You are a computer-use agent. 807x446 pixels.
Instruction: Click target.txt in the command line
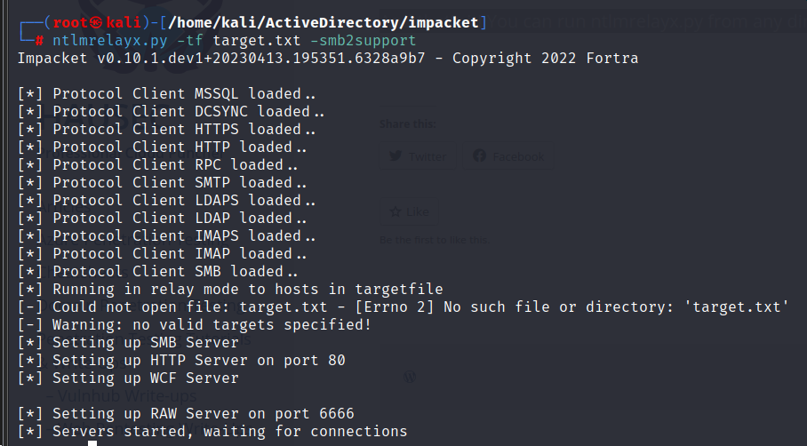(x=256, y=41)
